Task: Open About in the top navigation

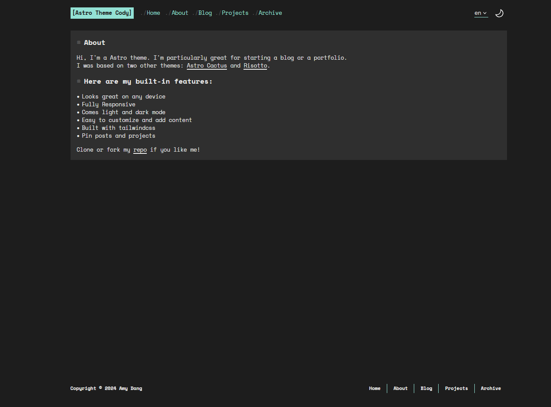Action: coord(180,13)
